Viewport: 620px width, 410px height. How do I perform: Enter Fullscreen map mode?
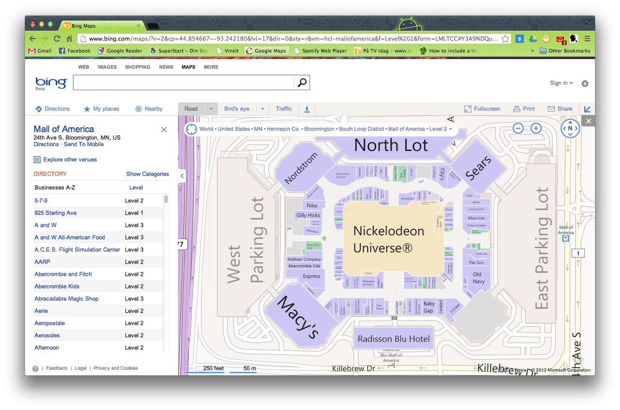[x=482, y=109]
